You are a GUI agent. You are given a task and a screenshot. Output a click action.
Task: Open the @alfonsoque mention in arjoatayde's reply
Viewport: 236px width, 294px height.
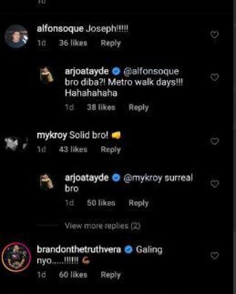(151, 72)
